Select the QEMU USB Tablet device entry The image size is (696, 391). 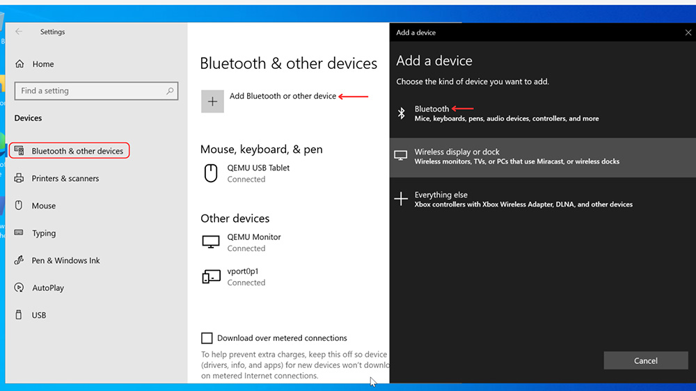(x=247, y=173)
